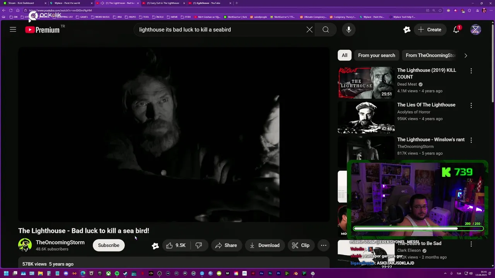
Task: Create a Clip of the video
Action: coord(301,245)
